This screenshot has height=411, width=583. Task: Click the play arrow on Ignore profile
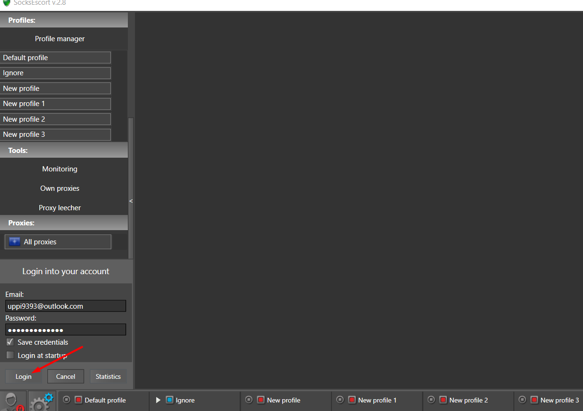(158, 400)
